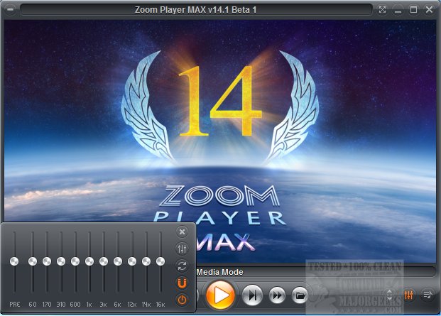This screenshot has width=441, height=316.
Task: Expand the up/down arrows control
Action: 390,294
